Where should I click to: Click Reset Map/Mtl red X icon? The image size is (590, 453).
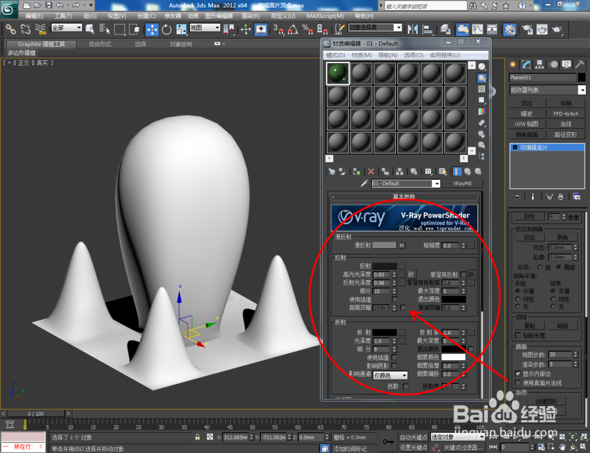click(x=371, y=172)
